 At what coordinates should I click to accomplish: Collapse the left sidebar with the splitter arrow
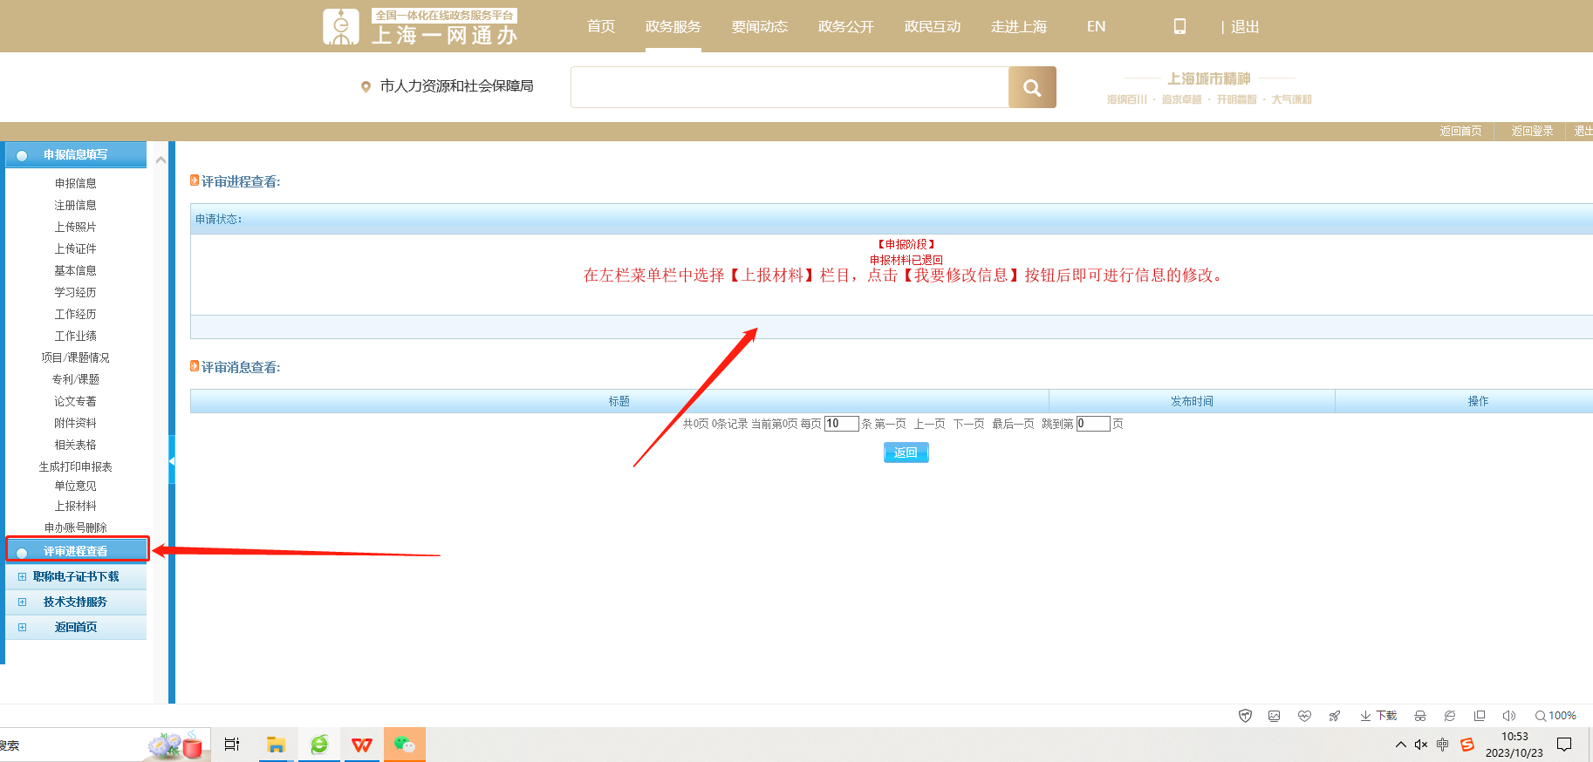tap(172, 460)
